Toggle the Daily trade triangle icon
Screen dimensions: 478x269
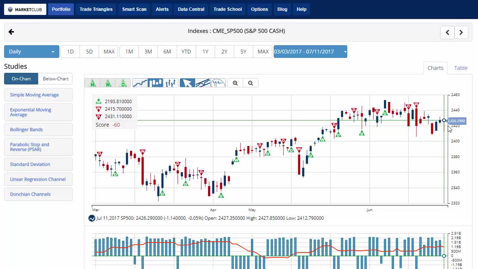click(123, 83)
